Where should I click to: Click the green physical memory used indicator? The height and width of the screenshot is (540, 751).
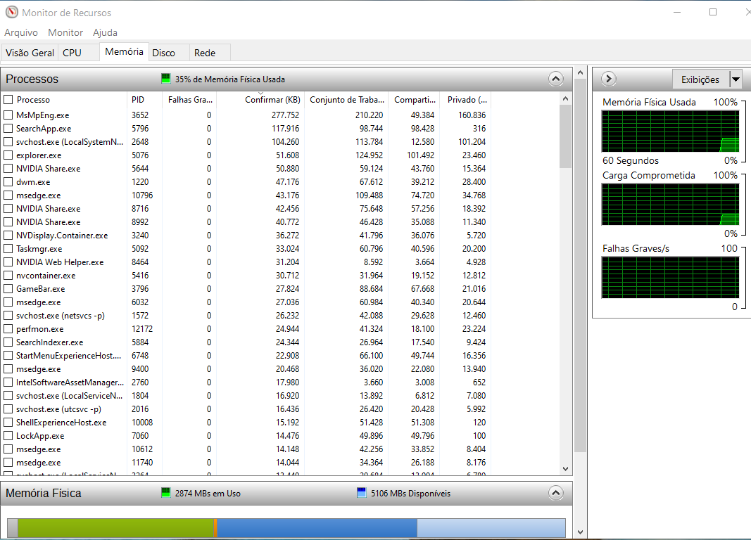tap(165, 79)
